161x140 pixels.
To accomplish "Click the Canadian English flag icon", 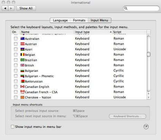I will [22, 87].
